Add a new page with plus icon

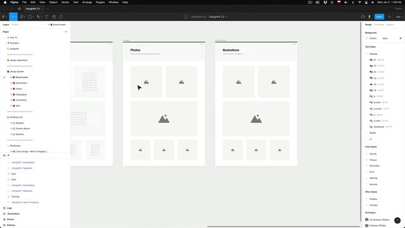coord(66,32)
